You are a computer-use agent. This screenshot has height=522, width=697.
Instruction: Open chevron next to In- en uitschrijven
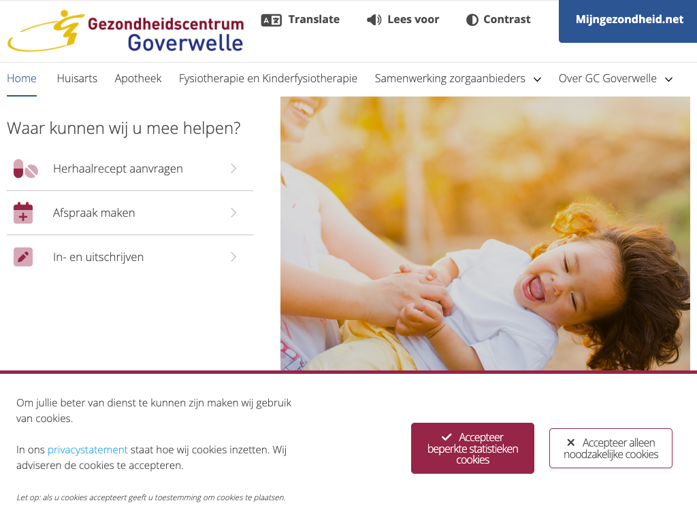(233, 257)
